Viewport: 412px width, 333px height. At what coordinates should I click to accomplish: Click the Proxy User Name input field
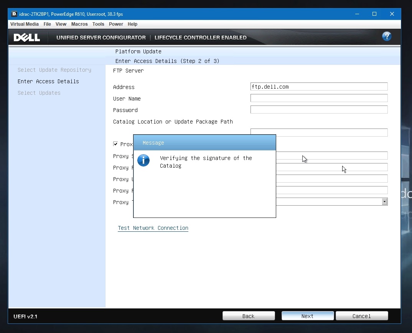click(331, 179)
